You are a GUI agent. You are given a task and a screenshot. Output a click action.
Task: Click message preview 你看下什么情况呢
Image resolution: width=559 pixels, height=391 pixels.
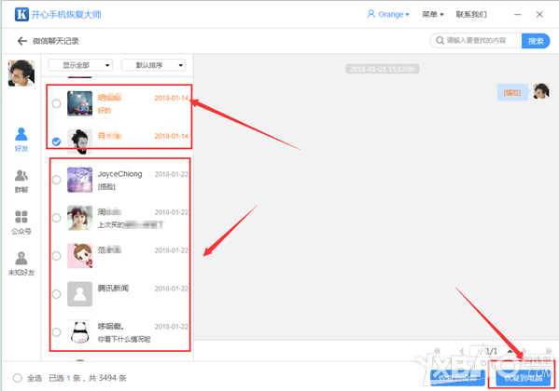[x=124, y=339]
